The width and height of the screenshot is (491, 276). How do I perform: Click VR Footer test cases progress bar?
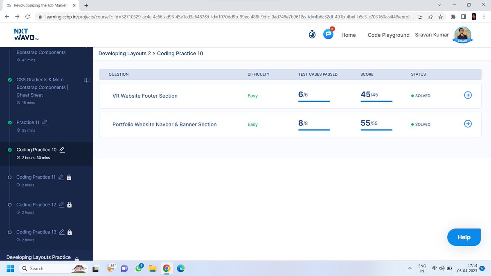[x=314, y=101]
